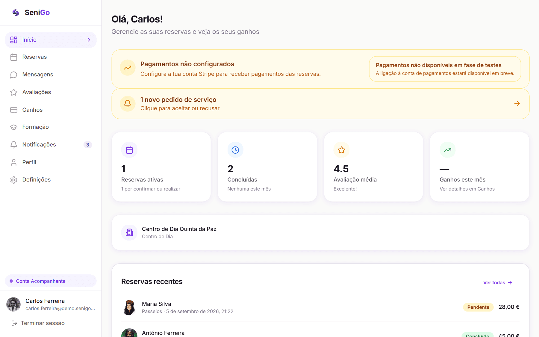Click the calendar icon on Reservas ativas card
539x337 pixels.
tap(129, 150)
